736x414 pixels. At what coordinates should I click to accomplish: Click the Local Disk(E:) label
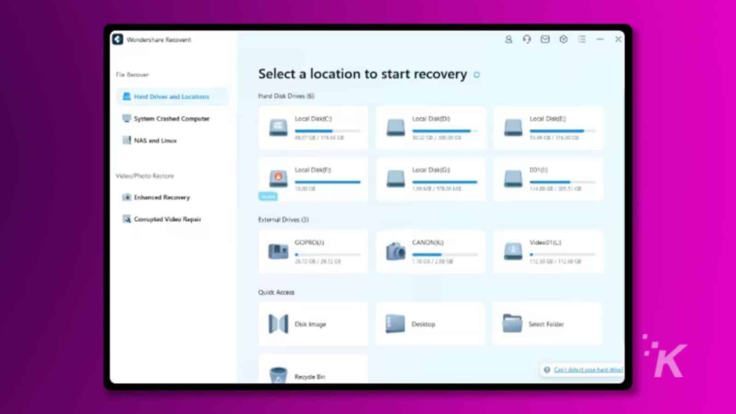pyautogui.click(x=548, y=119)
